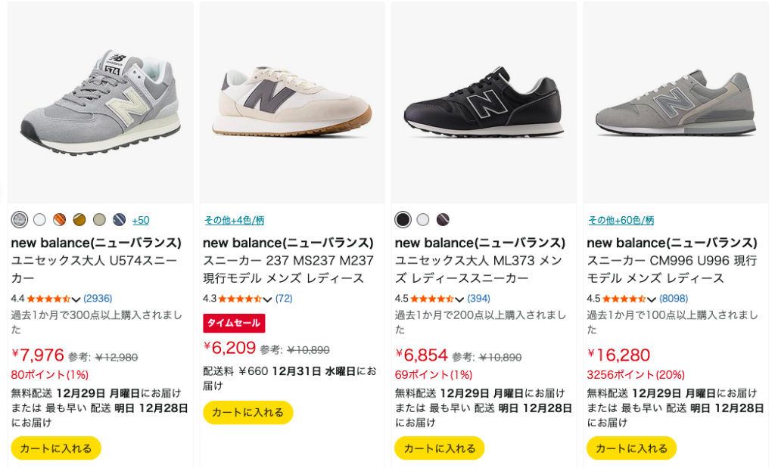Expand the rating popover for the CM996 sneaker
775x468 pixels.
pyautogui.click(x=652, y=299)
